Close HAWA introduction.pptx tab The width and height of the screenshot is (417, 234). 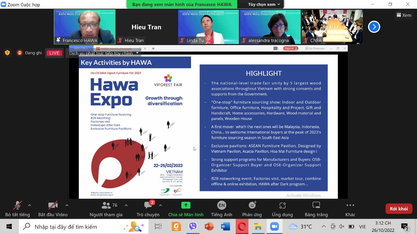pos(145,48)
